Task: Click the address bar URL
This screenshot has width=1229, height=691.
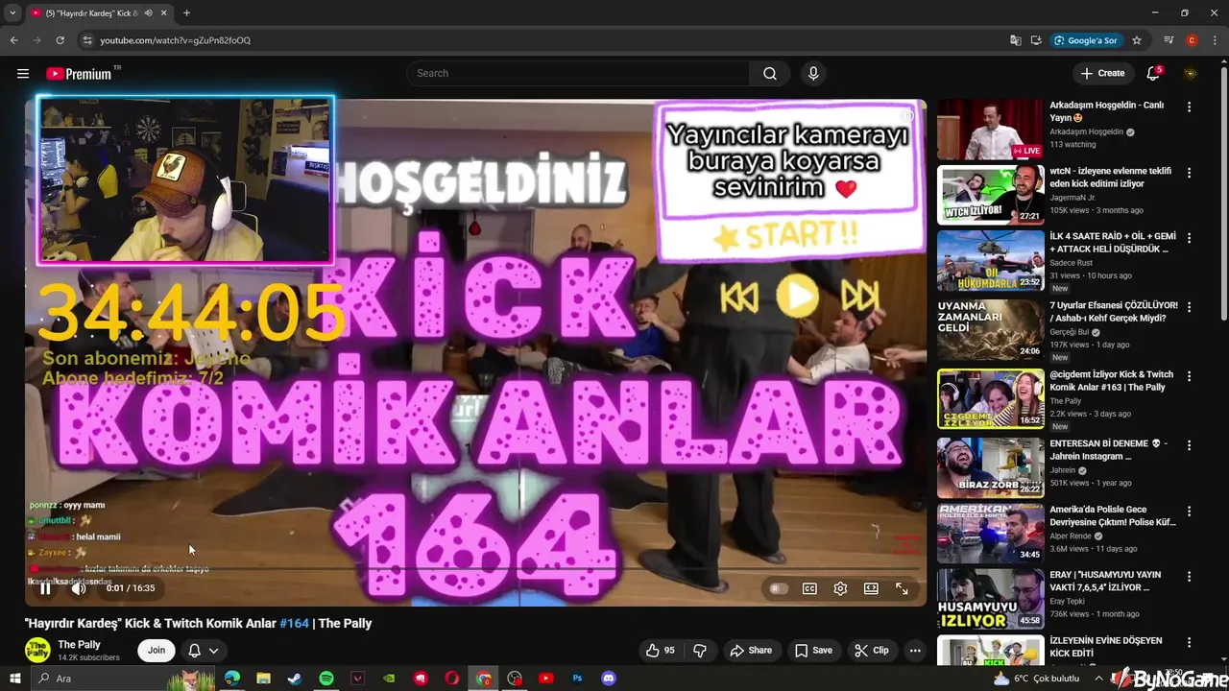Action: click(x=176, y=40)
